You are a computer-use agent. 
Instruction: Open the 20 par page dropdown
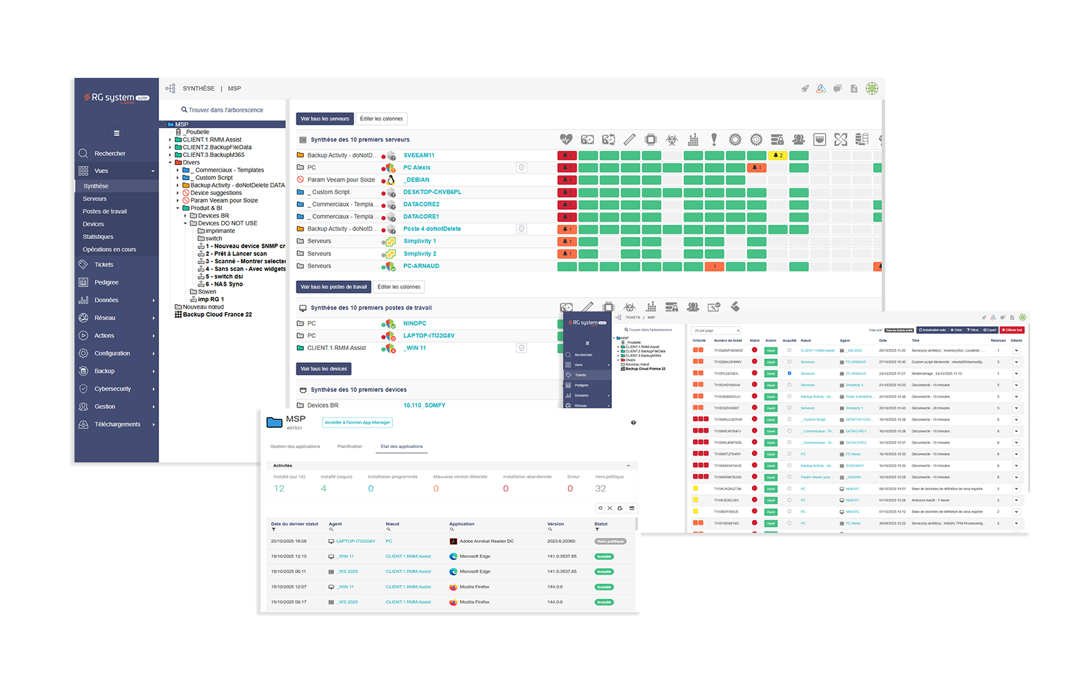pos(715,331)
